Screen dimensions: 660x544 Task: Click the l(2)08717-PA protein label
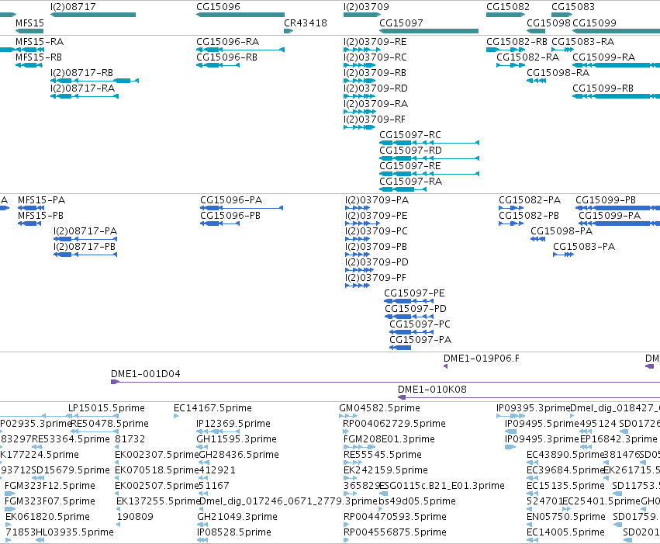tap(85, 231)
